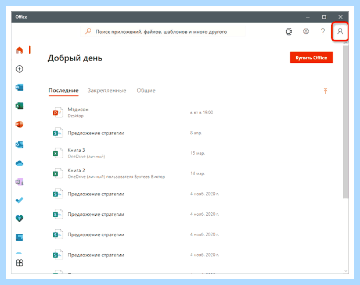Image resolution: width=360 pixels, height=285 pixels.
Task: Click the upload arrow icon
Action: tap(325, 91)
